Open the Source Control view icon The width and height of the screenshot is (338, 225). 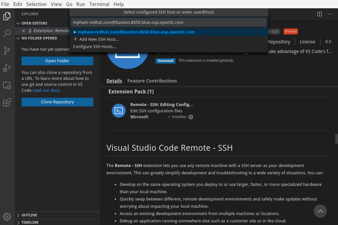(x=7, y=51)
